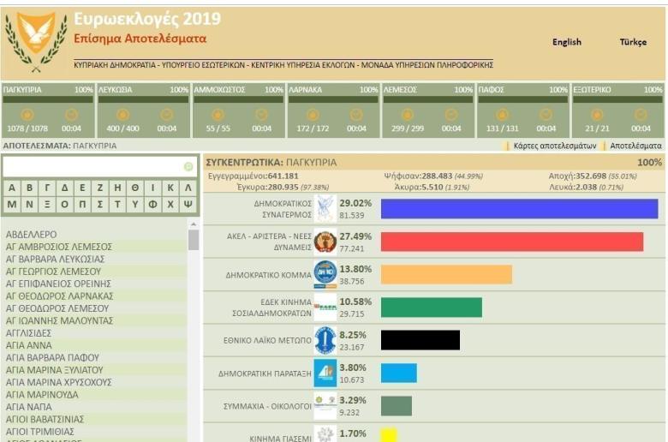The image size is (668, 442).
Task: Select ΑΓΓΛΙΣΙΔΕΣ in the community list
Action: point(28,333)
